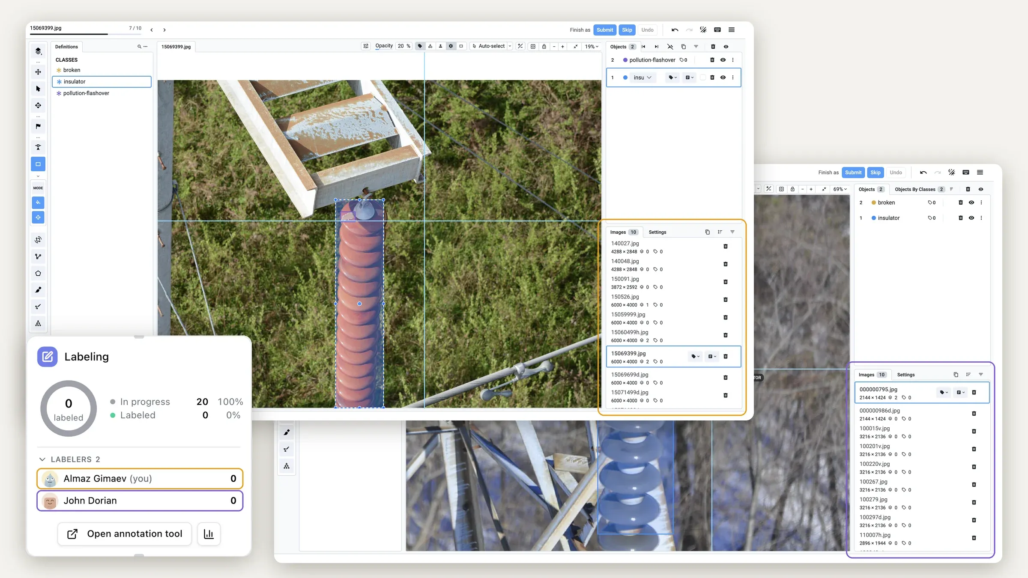Select the arrow pointer tool

[38, 89]
